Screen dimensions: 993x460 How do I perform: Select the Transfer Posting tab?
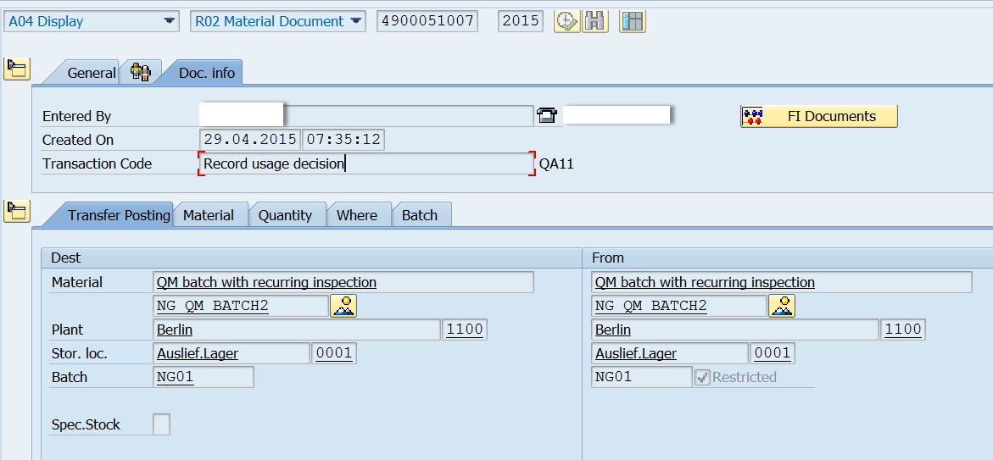tap(119, 215)
